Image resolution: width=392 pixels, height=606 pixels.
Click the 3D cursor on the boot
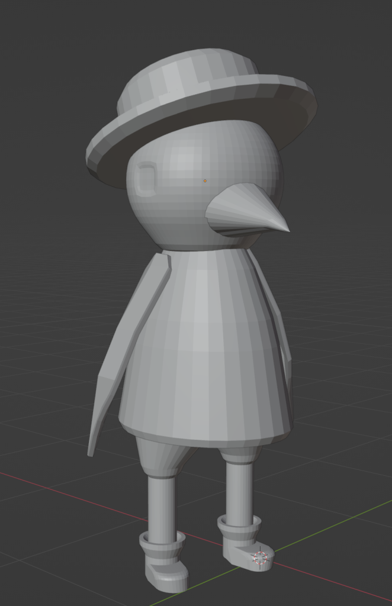point(259,557)
